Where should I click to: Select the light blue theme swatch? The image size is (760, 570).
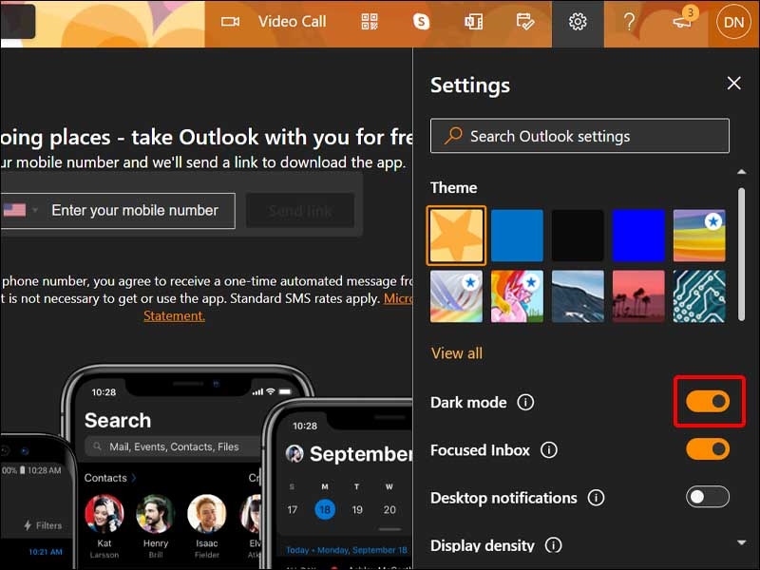click(517, 236)
